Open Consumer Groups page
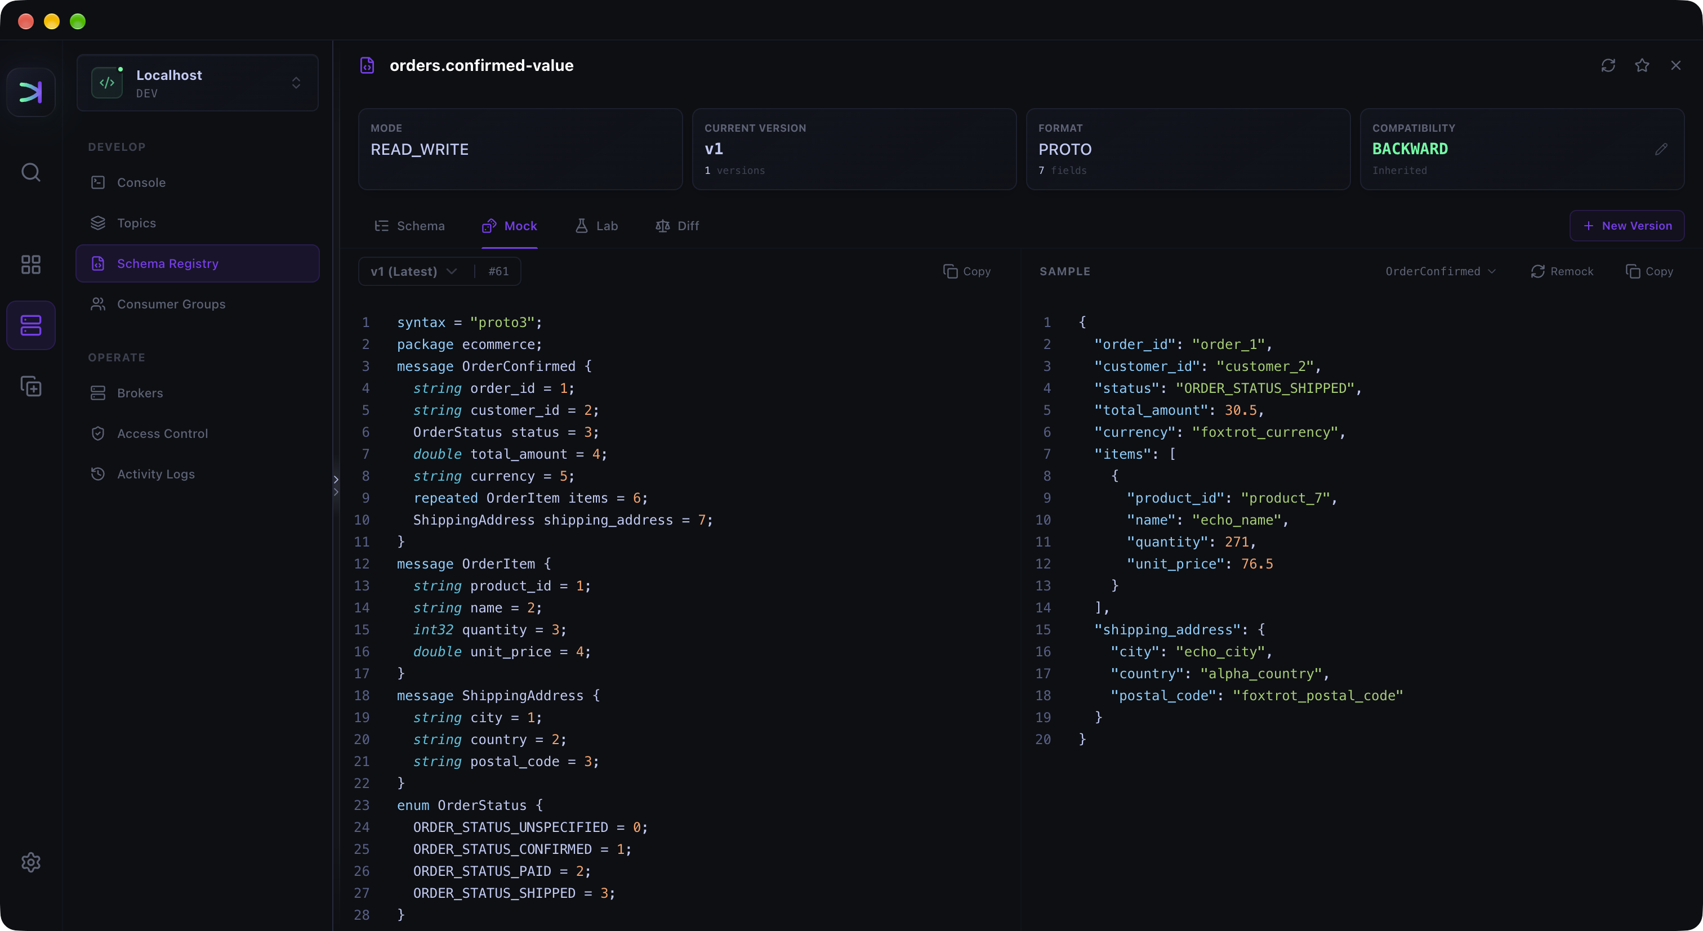Image resolution: width=1703 pixels, height=931 pixels. click(x=198, y=304)
